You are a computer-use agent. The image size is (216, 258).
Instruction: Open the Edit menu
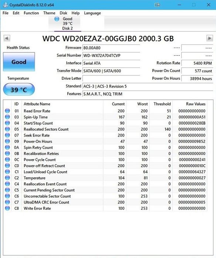coord(16,13)
